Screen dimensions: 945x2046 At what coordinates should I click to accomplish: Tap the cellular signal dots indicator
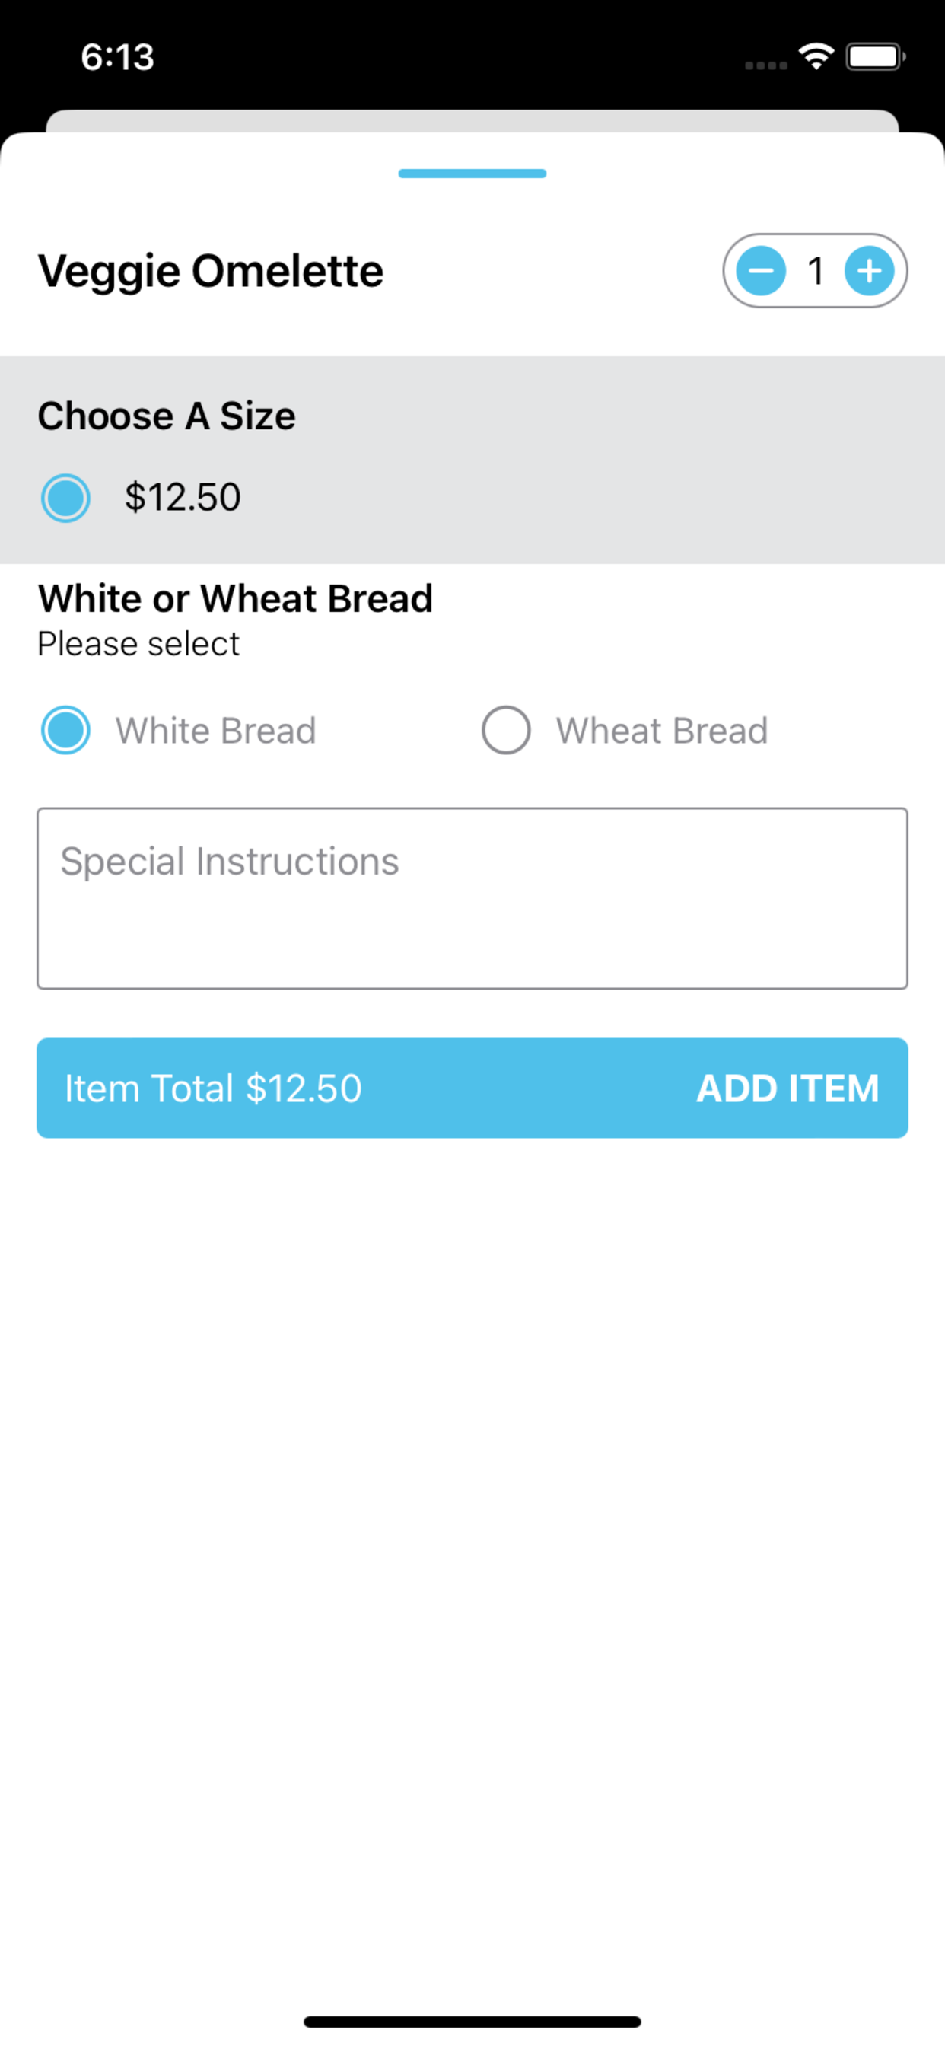[766, 65]
